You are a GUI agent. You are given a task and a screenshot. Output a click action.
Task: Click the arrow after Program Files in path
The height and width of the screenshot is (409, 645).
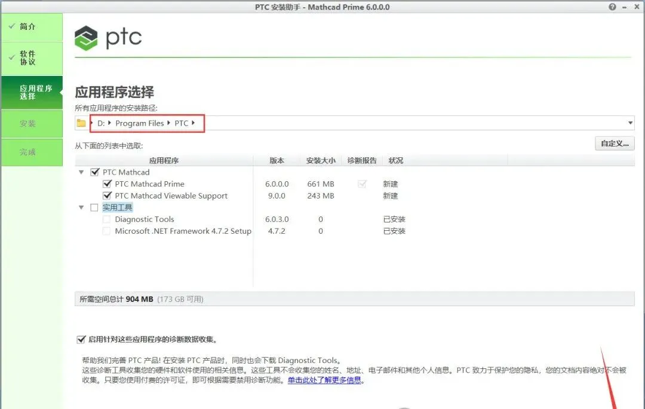pyautogui.click(x=168, y=123)
